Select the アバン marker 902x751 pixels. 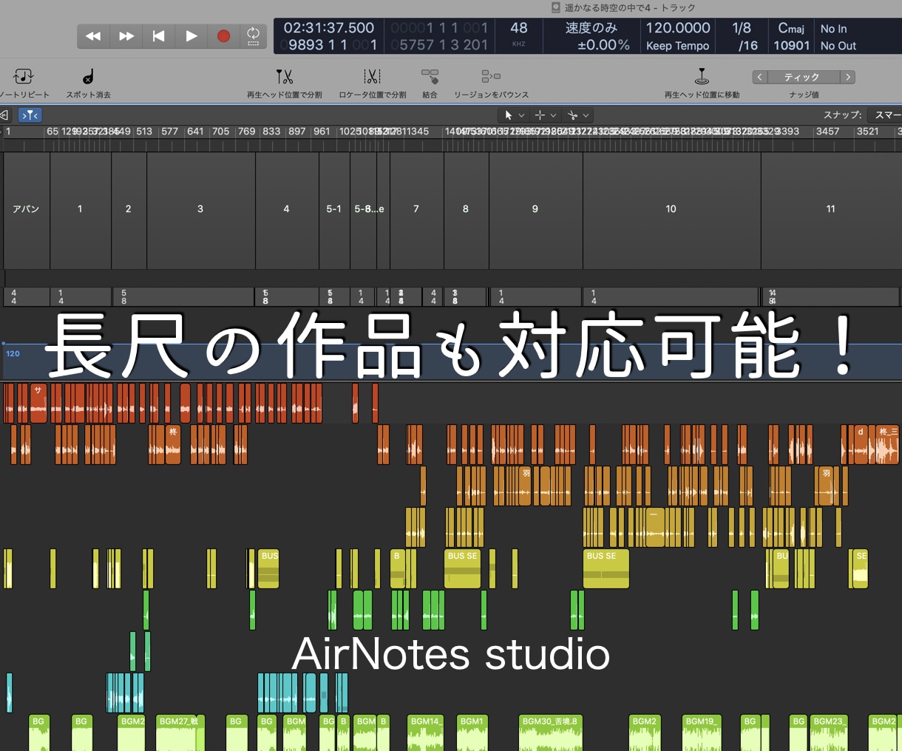(x=26, y=209)
